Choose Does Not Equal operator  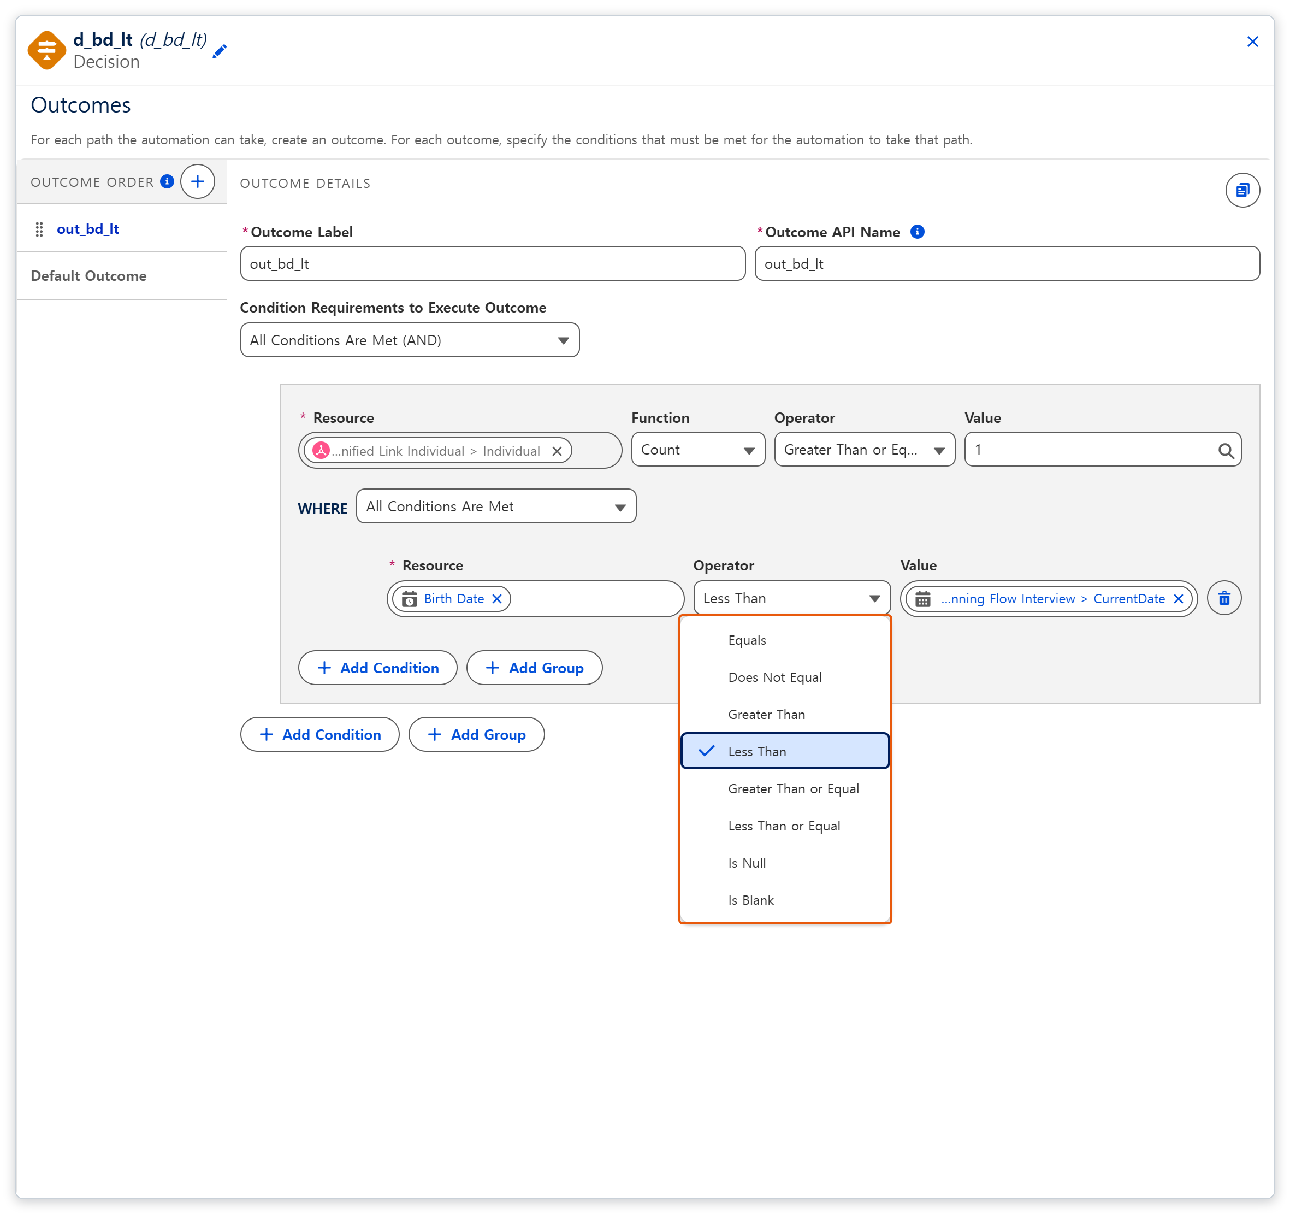784,677
